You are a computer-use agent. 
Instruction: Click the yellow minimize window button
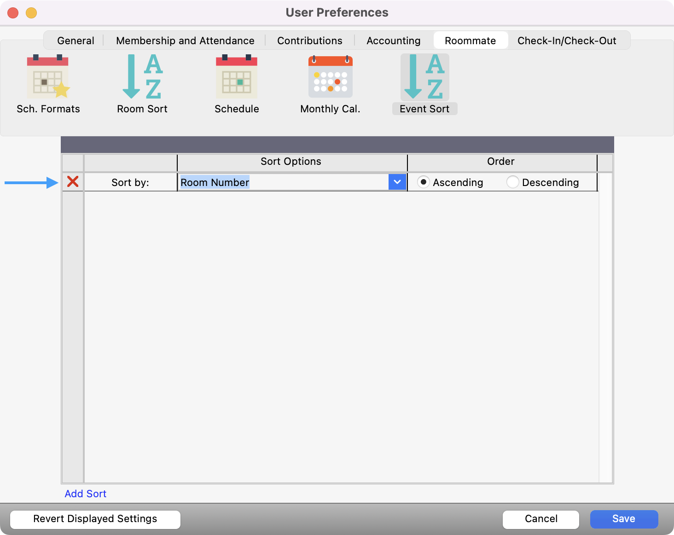coord(31,13)
